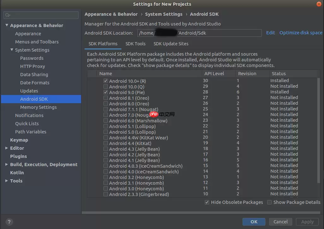Screen dimensions: 324x229
Task: Click the Android SDK Location path field
Action: click(199, 33)
